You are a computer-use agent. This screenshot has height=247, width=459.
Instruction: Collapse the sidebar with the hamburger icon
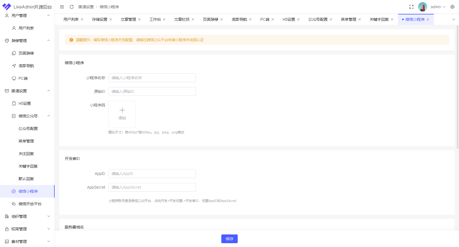tap(62, 7)
